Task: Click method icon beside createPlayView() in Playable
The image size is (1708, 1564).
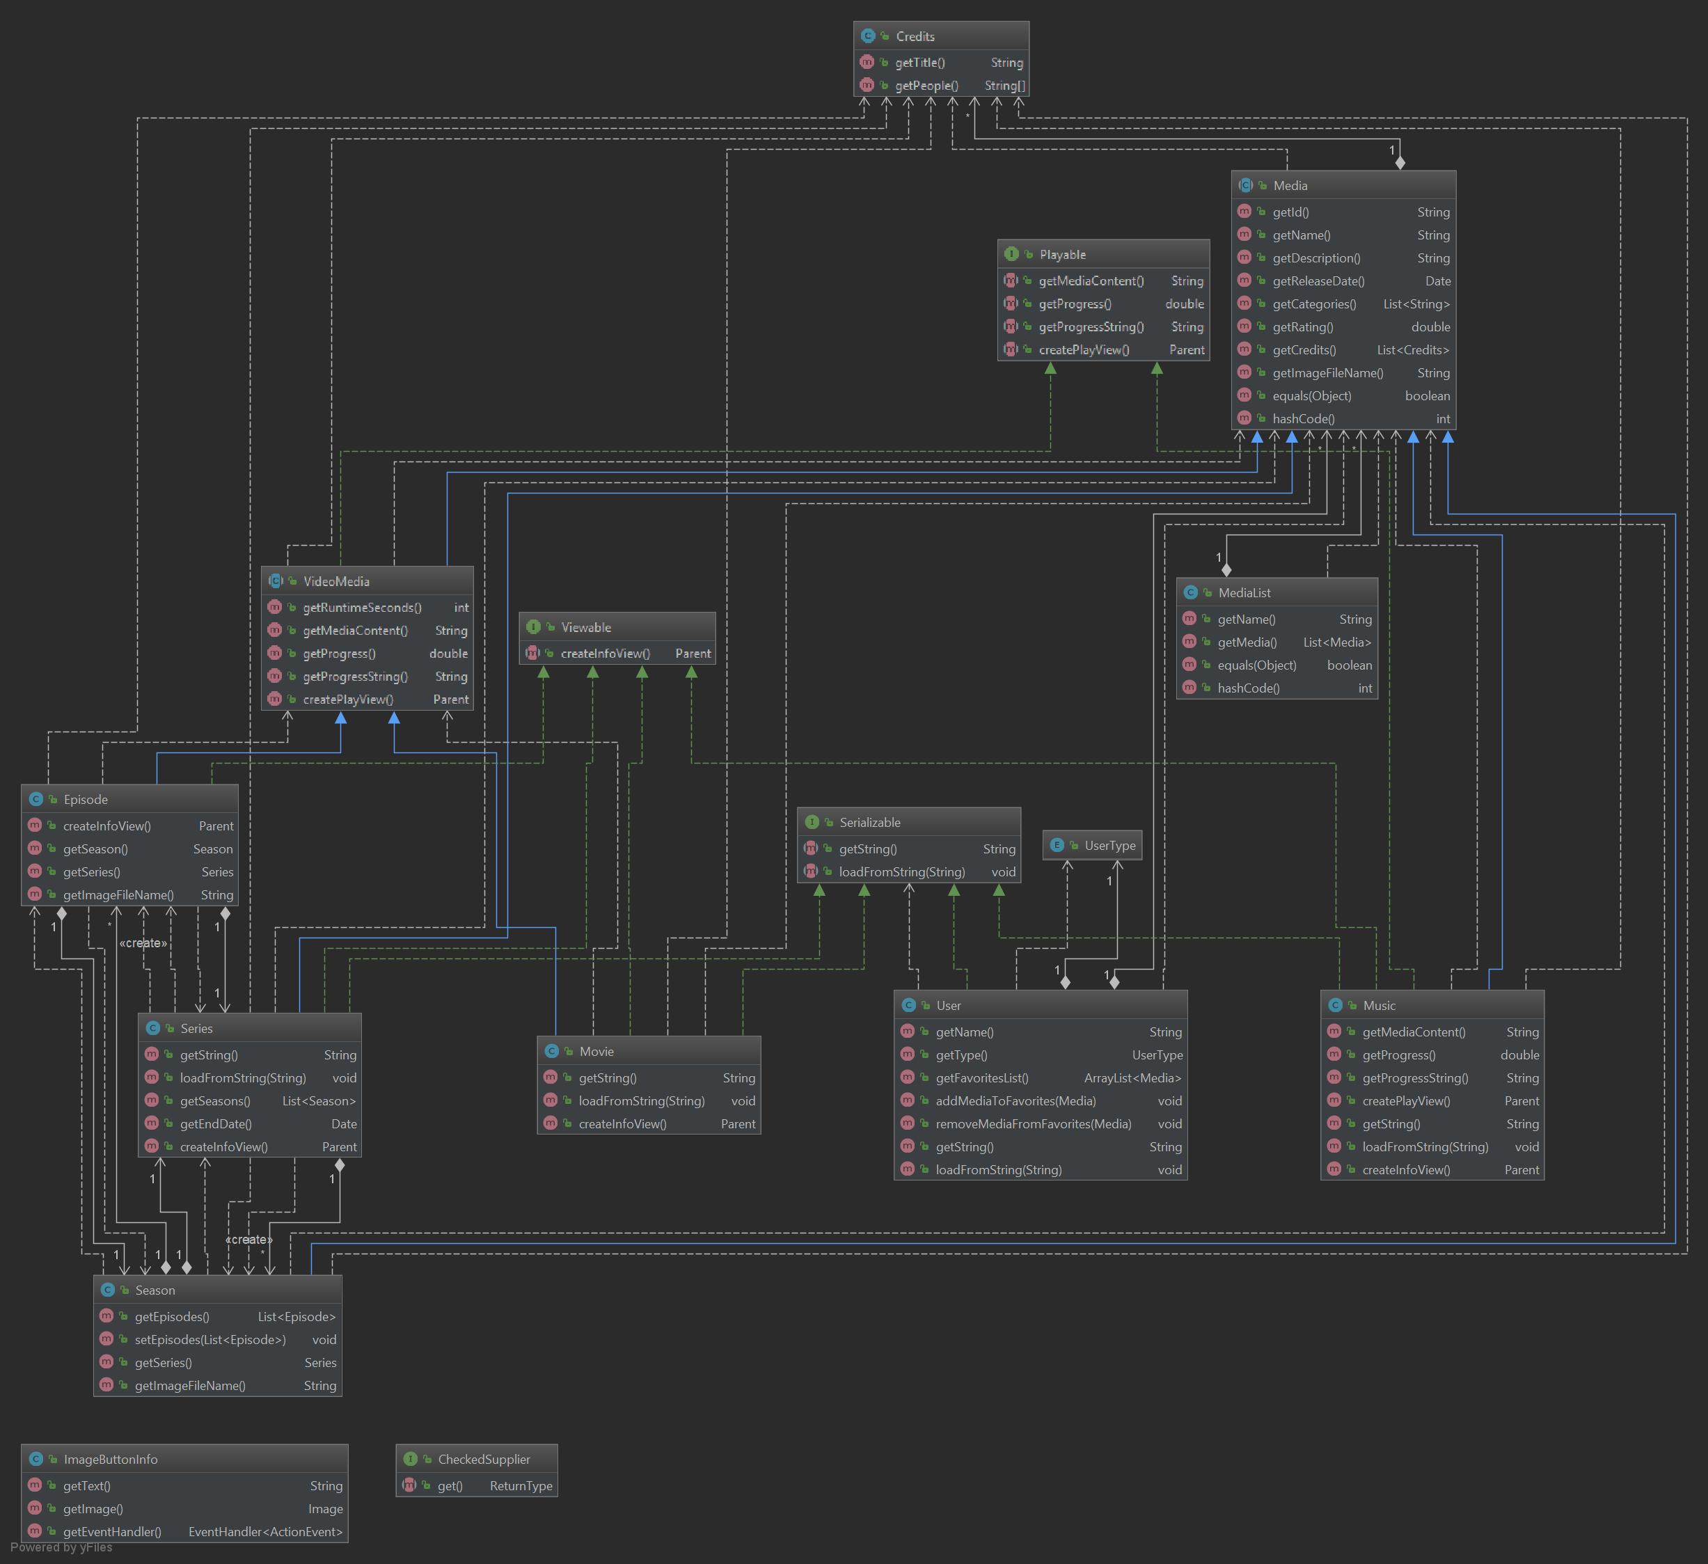Action: [x=1011, y=349]
